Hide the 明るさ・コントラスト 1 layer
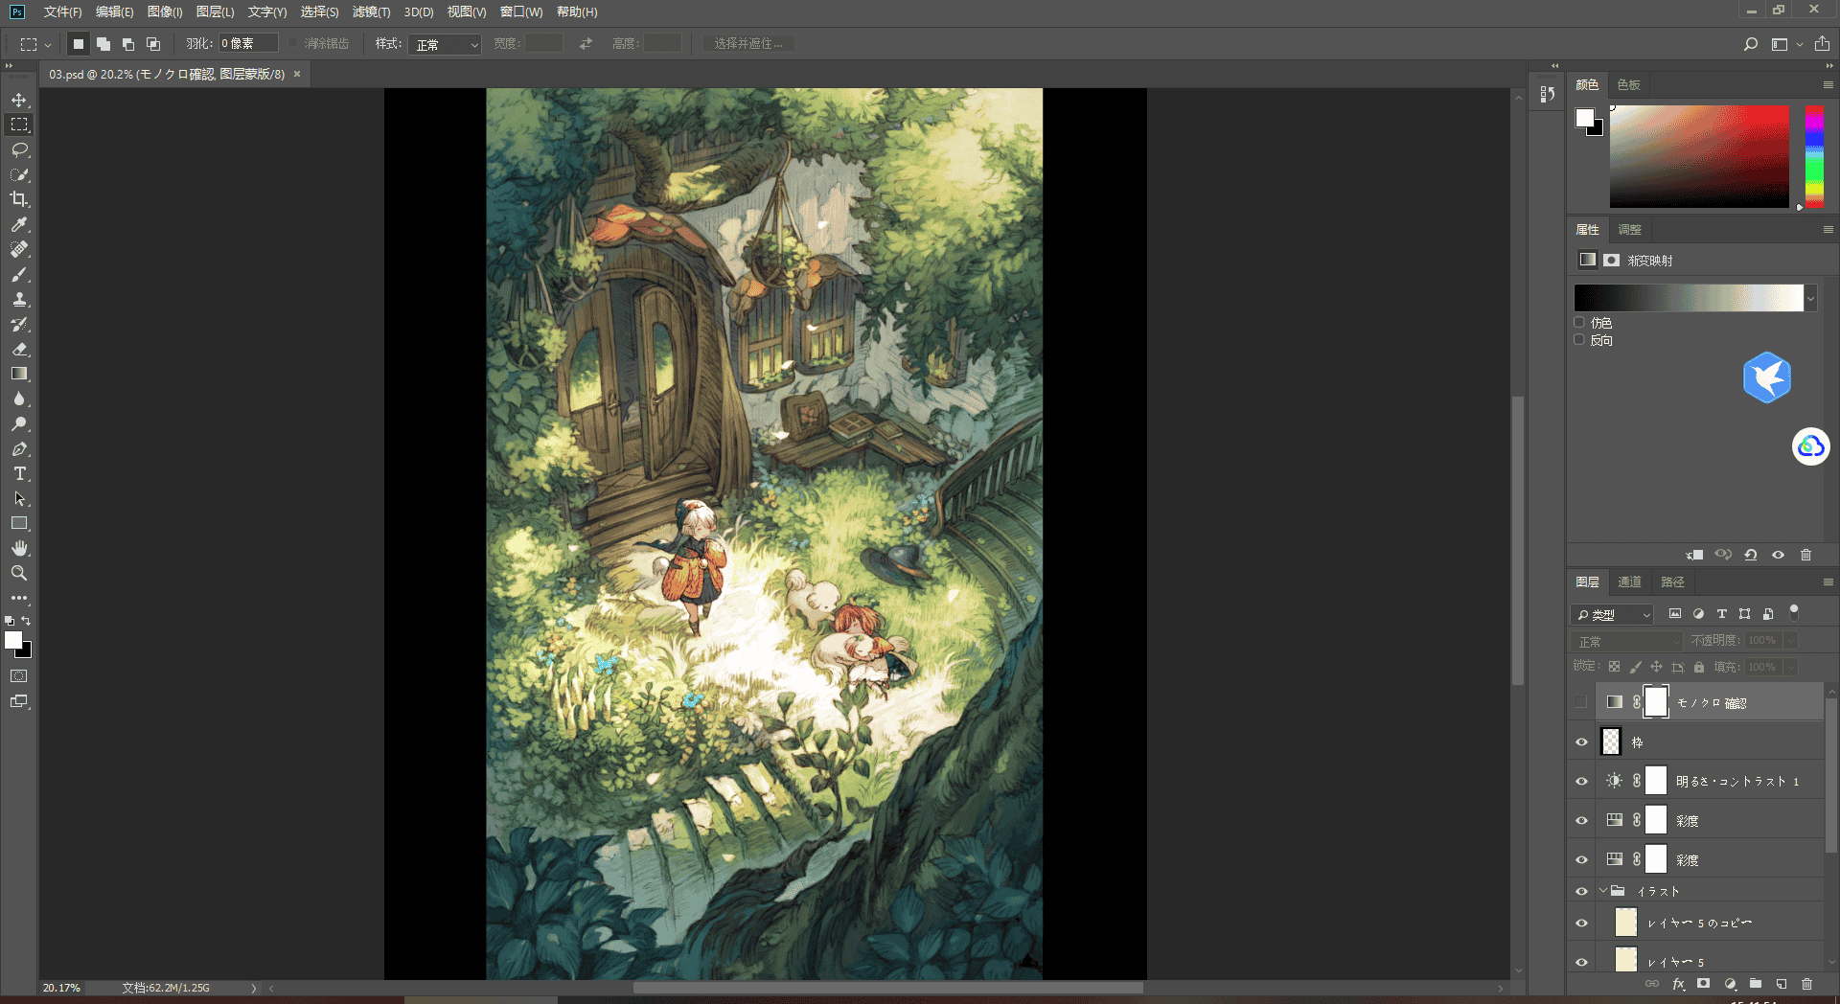1840x1004 pixels. click(x=1581, y=781)
